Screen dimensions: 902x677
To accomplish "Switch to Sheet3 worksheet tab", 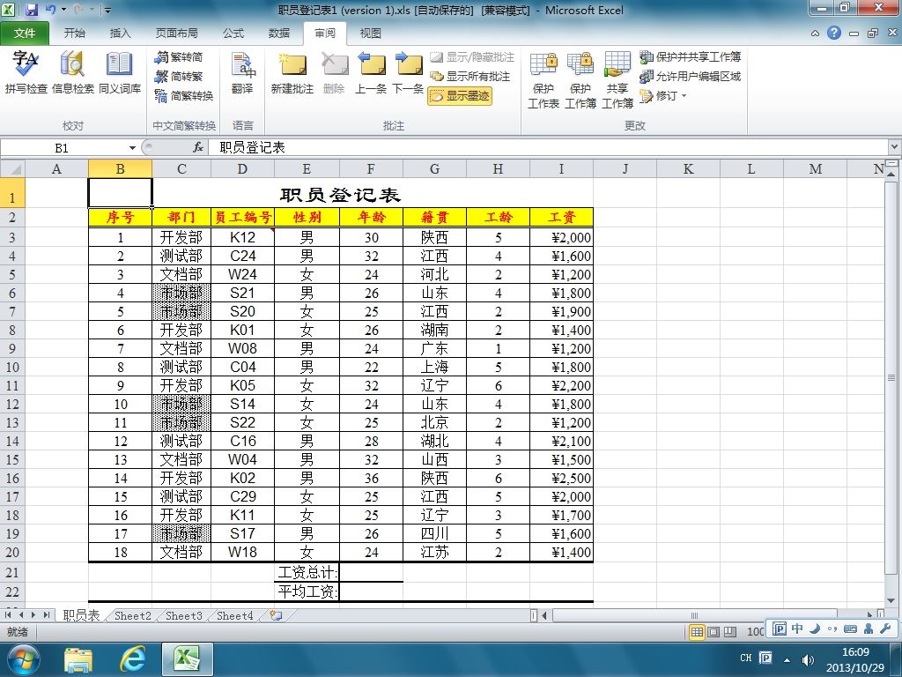I will point(183,615).
